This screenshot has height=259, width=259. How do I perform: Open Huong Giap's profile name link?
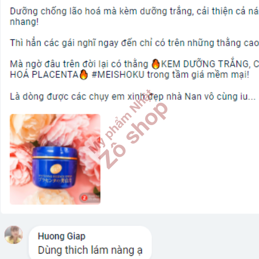click(62, 236)
